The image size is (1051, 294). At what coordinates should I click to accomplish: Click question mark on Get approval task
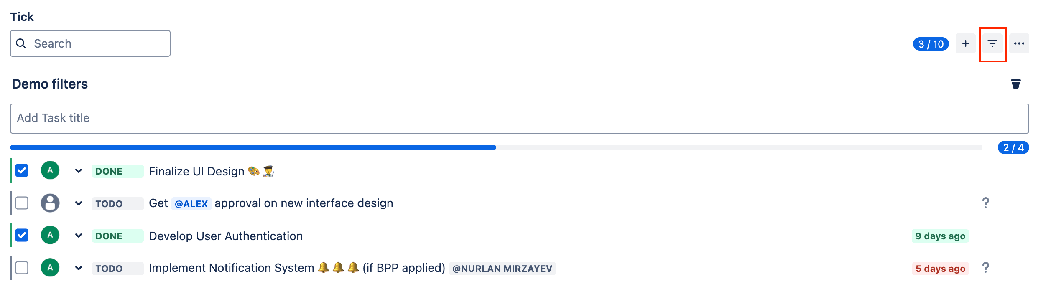click(x=986, y=203)
